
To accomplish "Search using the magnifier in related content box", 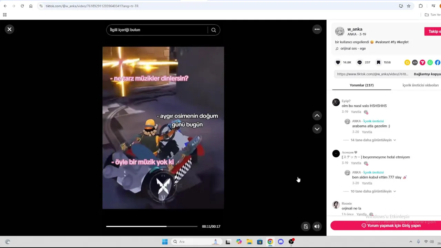I will [x=214, y=30].
